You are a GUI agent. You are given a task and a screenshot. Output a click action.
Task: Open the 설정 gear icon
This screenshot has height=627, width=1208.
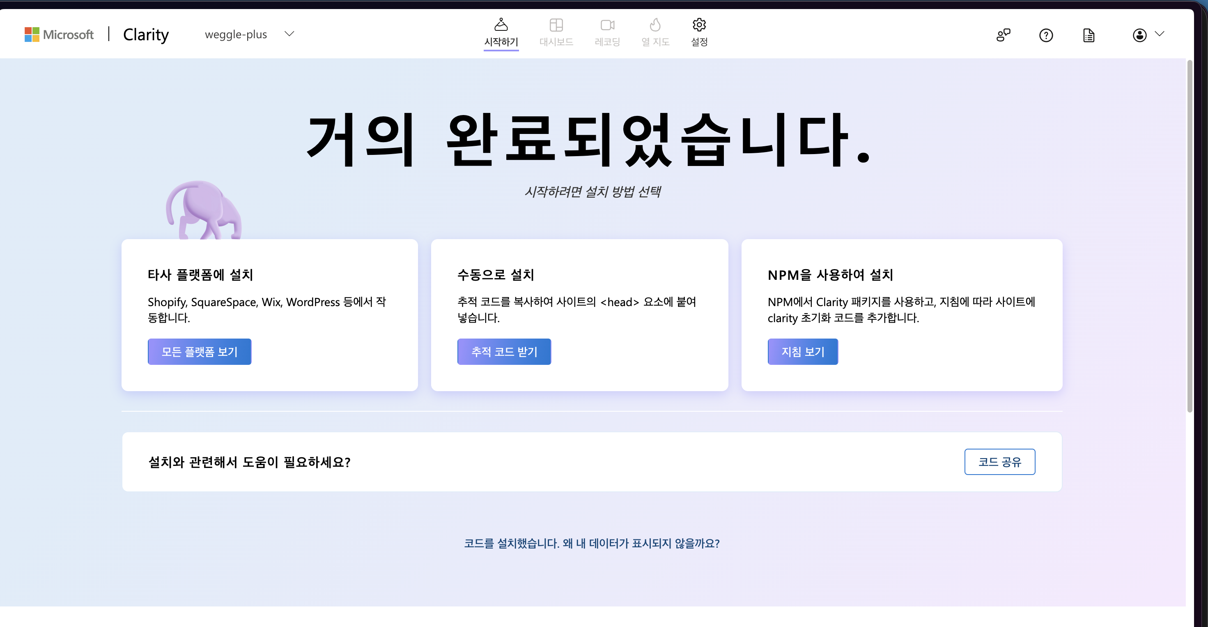coord(699,24)
